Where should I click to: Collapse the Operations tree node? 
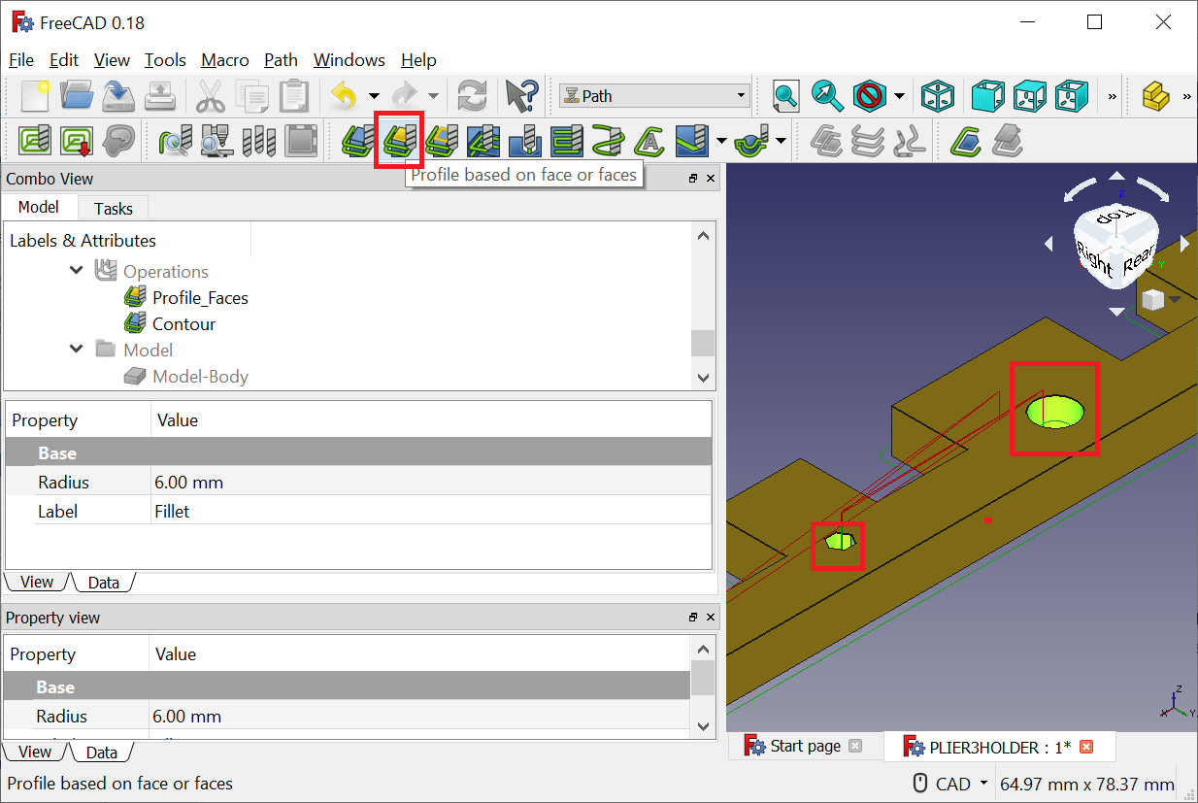[77, 271]
